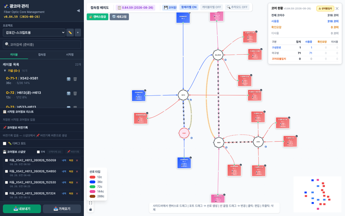Switch to the 접속점 tab
This screenshot has height=216, width=345.
point(42,55)
